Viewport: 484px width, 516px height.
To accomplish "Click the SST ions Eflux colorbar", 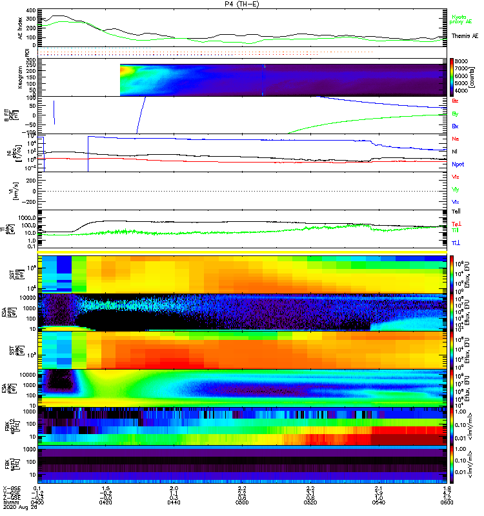I will 452,274.
